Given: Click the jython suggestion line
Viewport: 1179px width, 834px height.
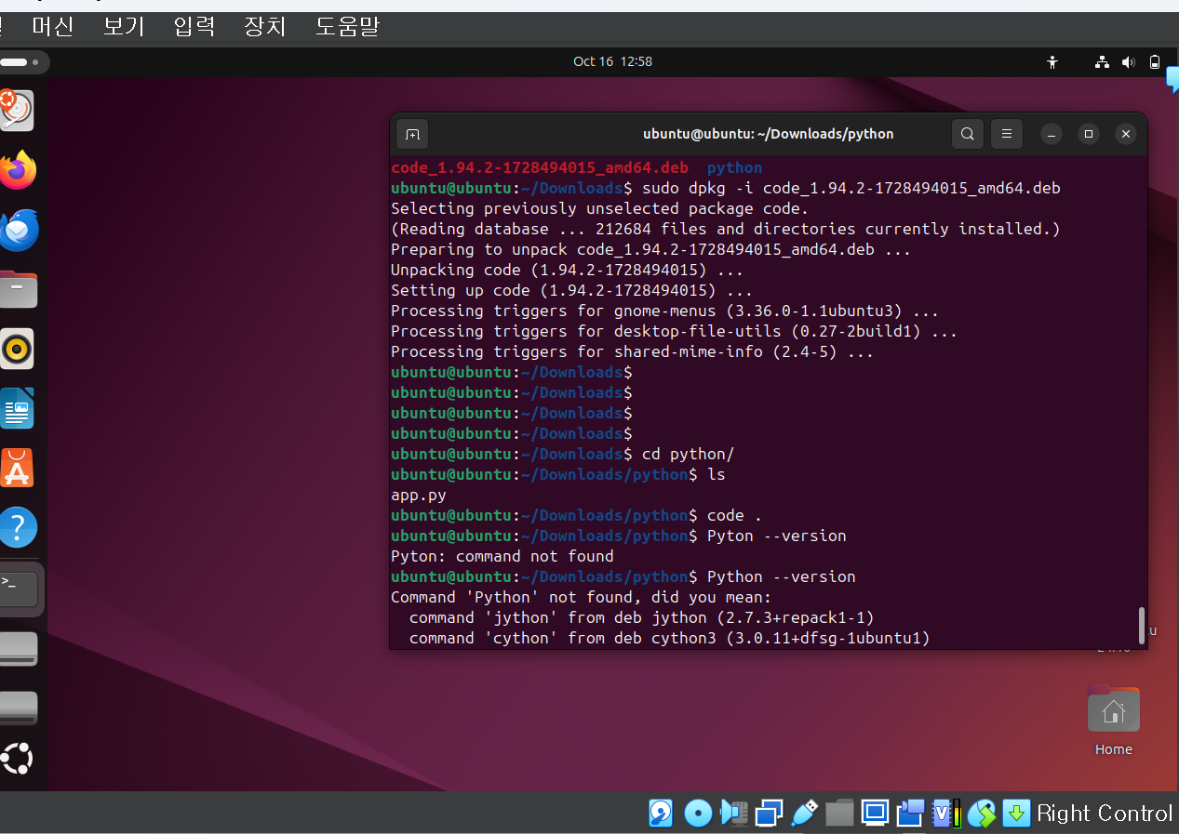Looking at the screenshot, I should coord(642,617).
